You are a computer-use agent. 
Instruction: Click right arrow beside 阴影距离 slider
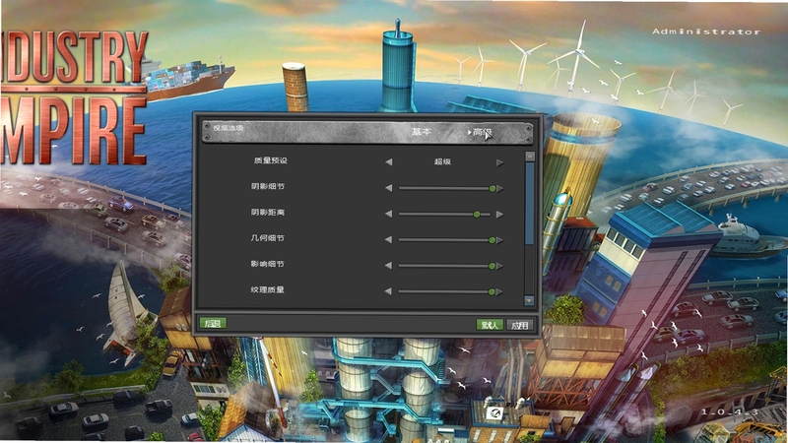pos(499,215)
